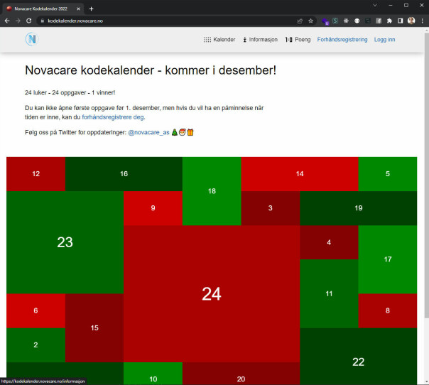This screenshot has height=385, width=429.
Task: Open calendar door 11
Action: click(329, 293)
